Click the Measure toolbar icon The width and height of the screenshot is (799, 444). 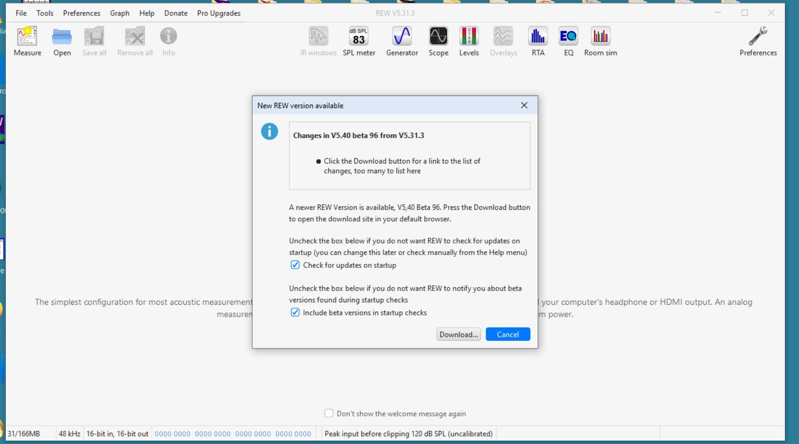point(27,41)
